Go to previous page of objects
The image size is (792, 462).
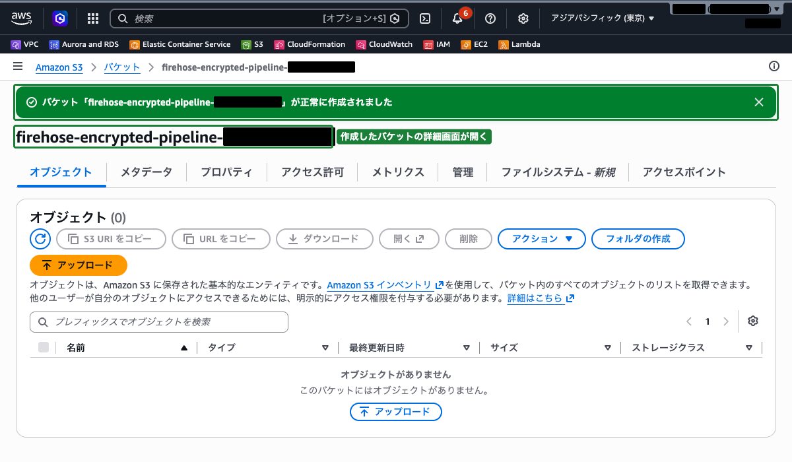[688, 322]
